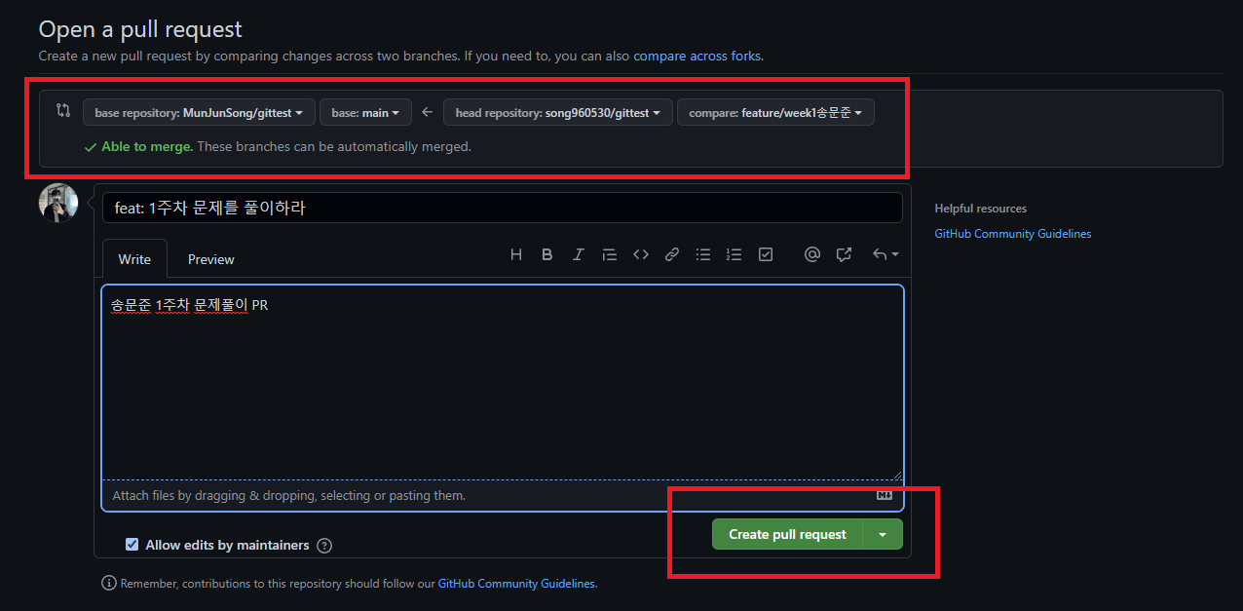
Task: Insert heading with the H toolbar icon
Action: pos(516,254)
